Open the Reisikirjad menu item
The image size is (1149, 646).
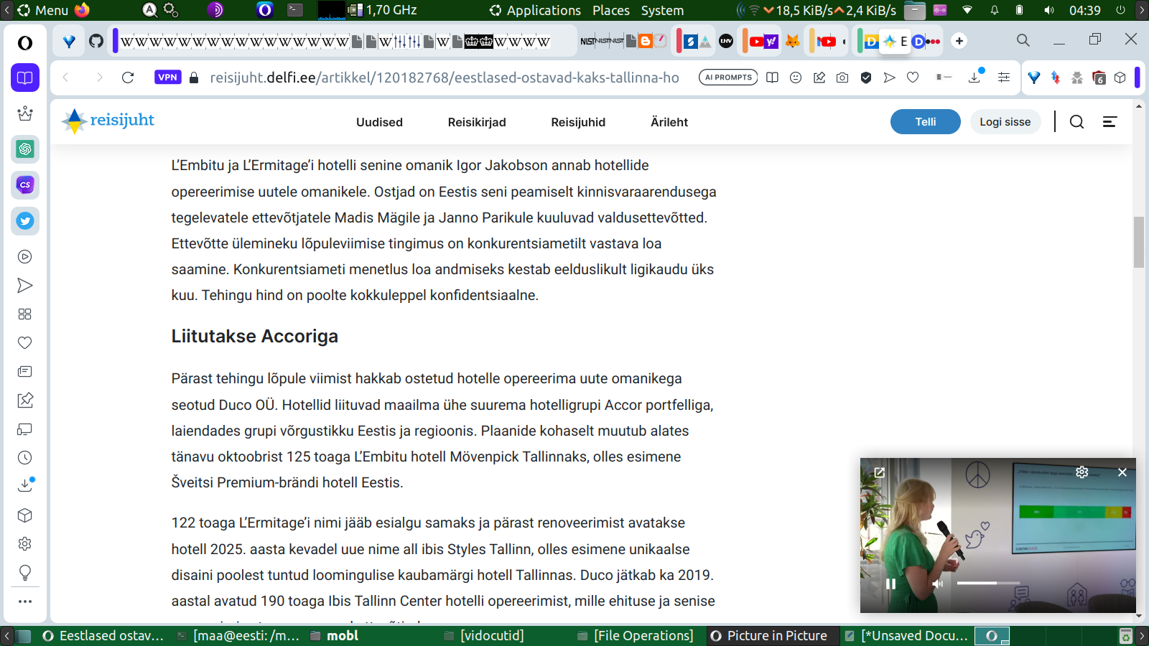(x=477, y=122)
